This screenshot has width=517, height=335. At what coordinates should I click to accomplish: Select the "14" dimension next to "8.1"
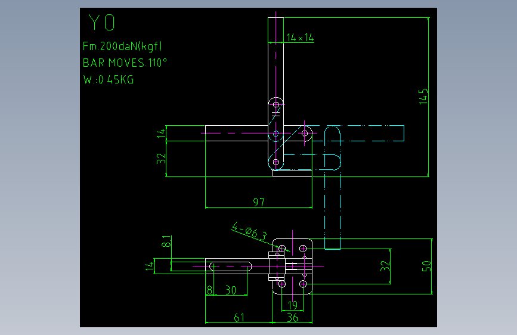150,266
